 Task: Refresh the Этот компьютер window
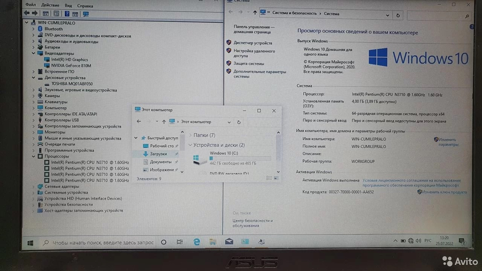click(239, 122)
